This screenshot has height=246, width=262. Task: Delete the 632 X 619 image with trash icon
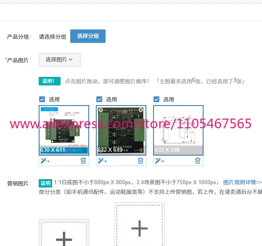click(140, 161)
